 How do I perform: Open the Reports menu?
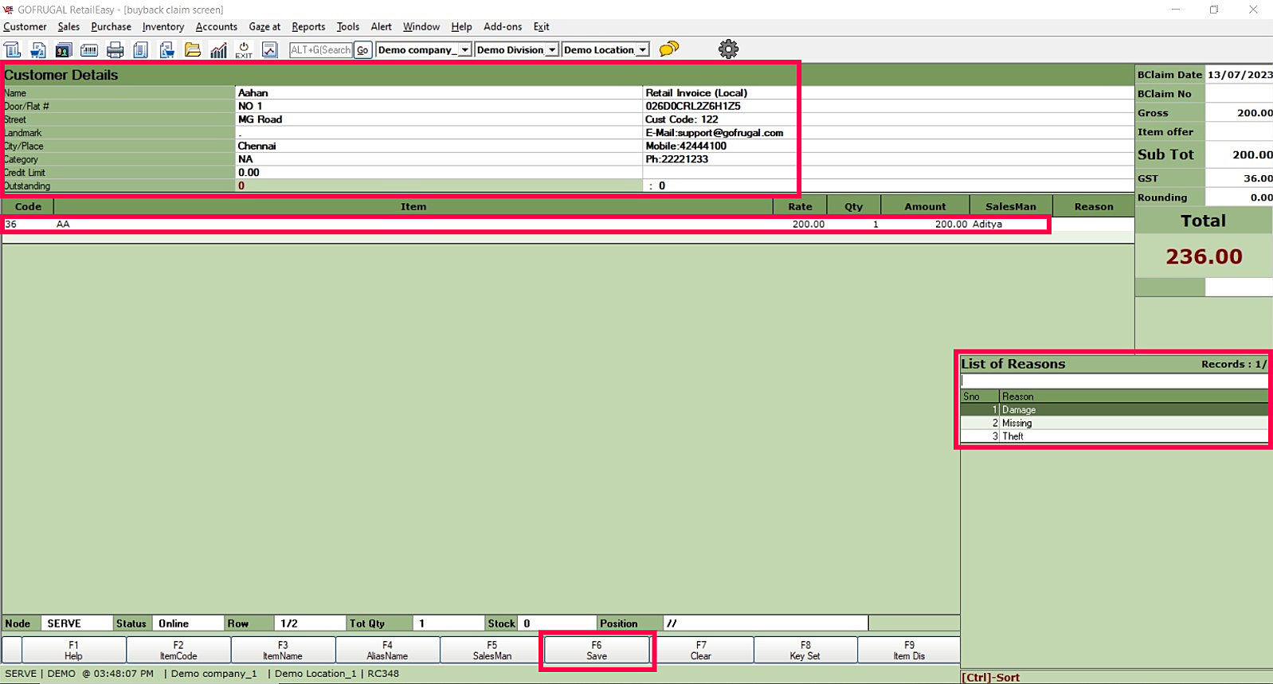tap(308, 27)
